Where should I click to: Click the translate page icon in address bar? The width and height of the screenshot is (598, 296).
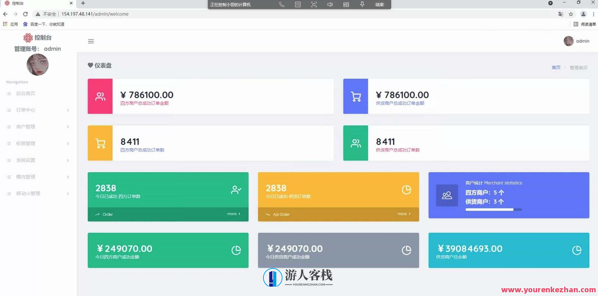tap(561, 14)
